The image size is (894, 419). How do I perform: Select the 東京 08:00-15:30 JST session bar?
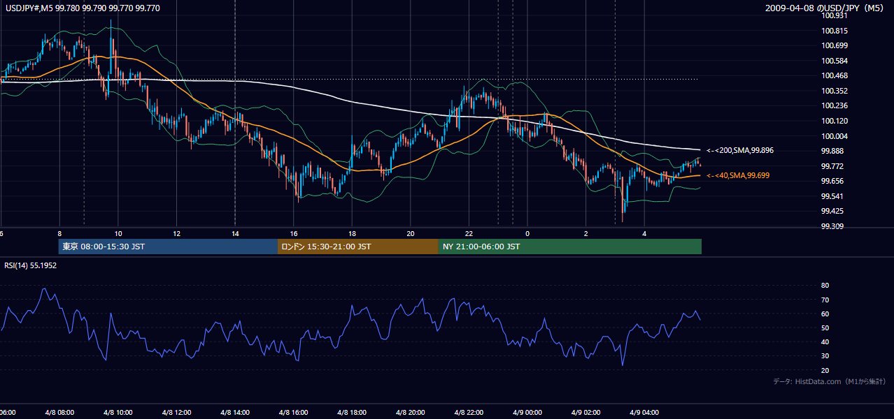[x=168, y=247]
